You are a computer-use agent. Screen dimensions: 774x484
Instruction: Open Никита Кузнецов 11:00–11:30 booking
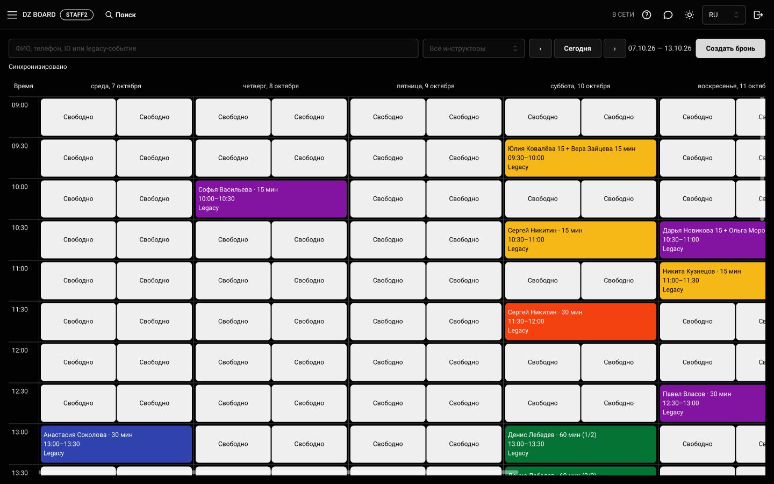tap(713, 281)
